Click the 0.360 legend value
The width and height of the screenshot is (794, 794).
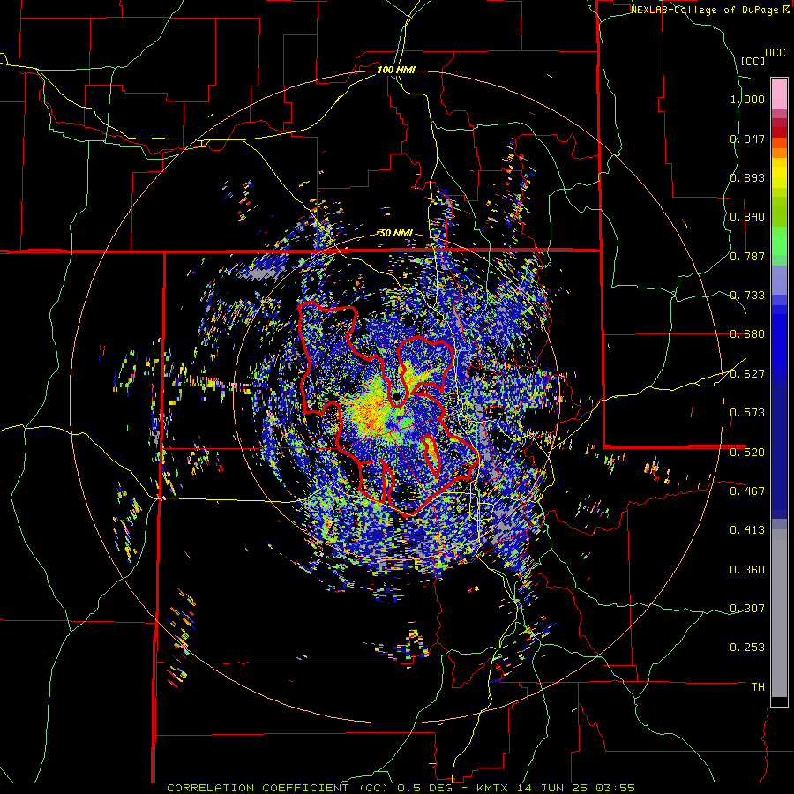click(x=747, y=570)
